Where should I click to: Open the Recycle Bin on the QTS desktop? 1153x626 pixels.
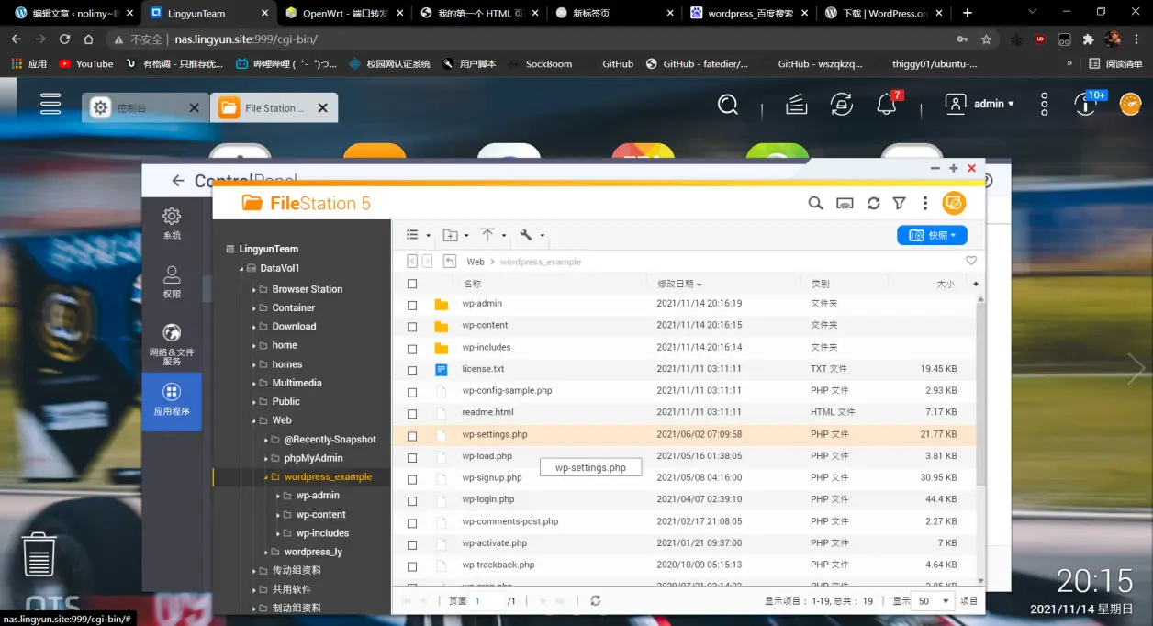tap(39, 553)
